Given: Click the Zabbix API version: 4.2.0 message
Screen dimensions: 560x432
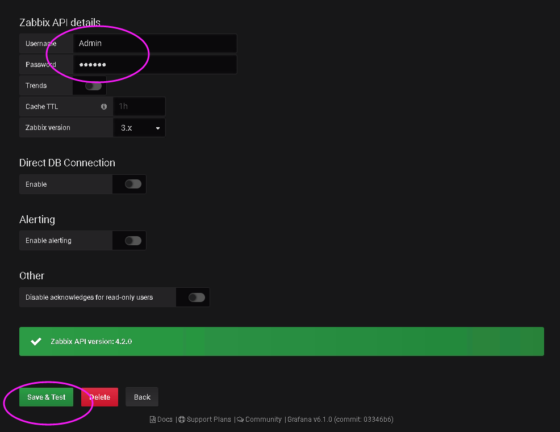Looking at the screenshot, I should point(91,342).
